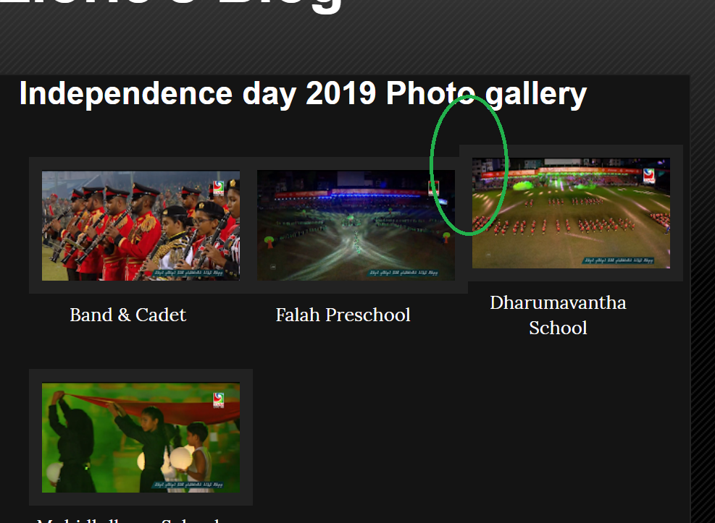715x523 pixels.
Task: Click the TV channel logo in Falah Preschool photo
Action: pos(434,187)
